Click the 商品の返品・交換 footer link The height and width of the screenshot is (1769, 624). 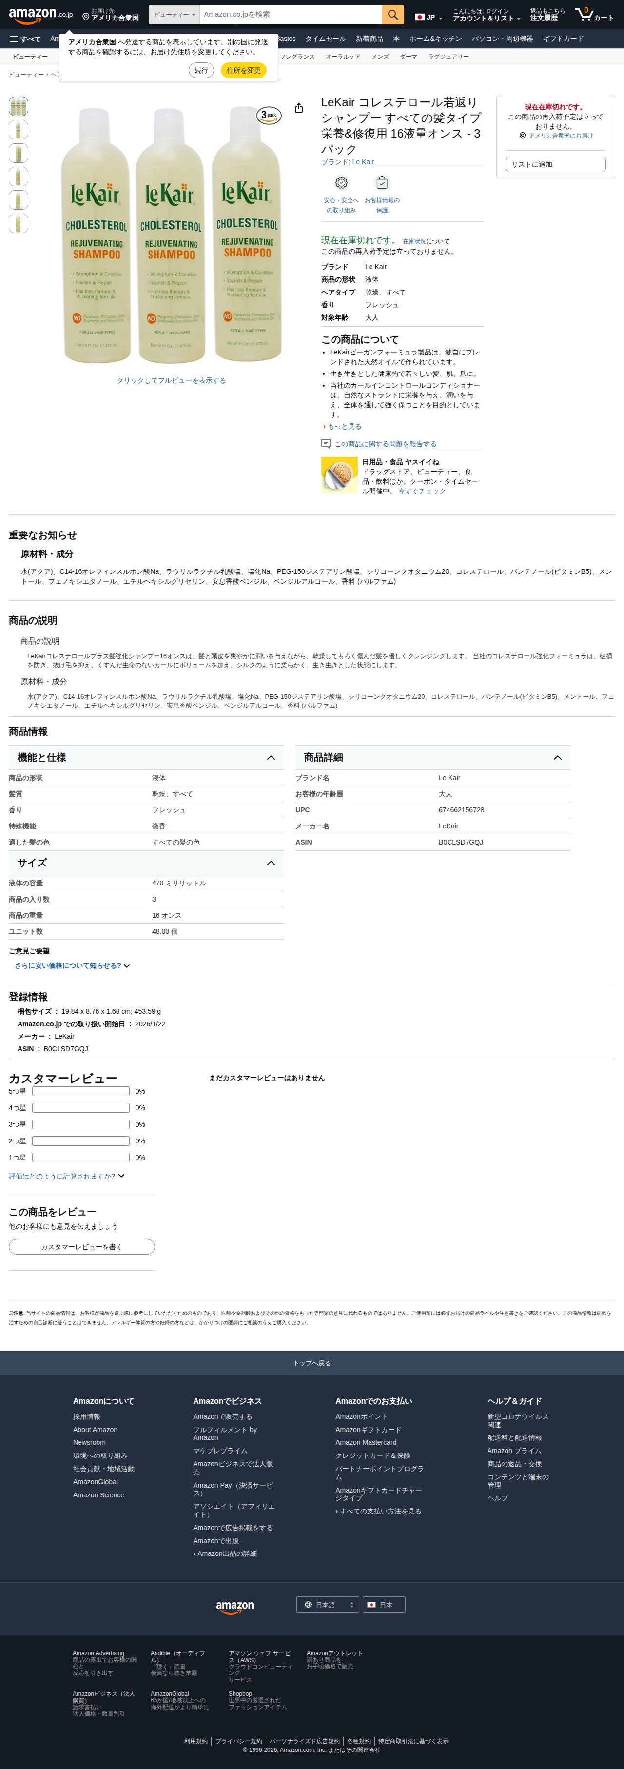[x=514, y=1463]
